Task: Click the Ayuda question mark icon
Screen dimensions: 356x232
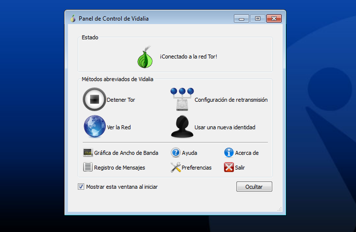Action: click(x=175, y=153)
